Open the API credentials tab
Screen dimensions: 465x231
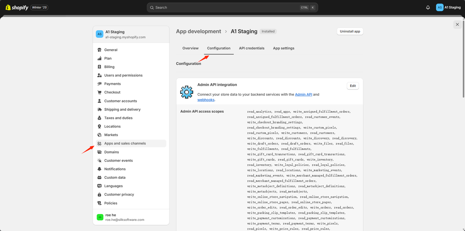pyautogui.click(x=252, y=48)
